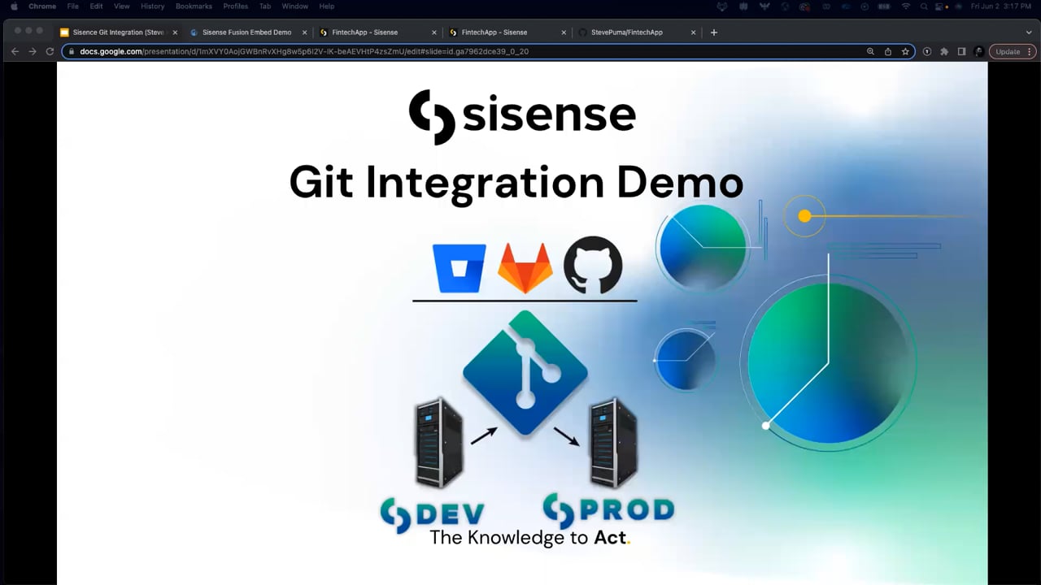
Task: Expand the tab search chevron
Action: pos(1029,32)
